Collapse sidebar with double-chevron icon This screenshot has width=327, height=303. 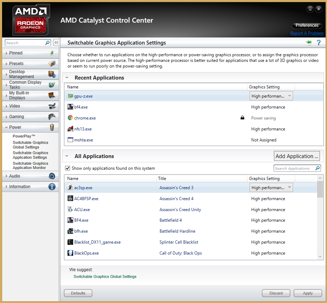pyautogui.click(x=56, y=43)
